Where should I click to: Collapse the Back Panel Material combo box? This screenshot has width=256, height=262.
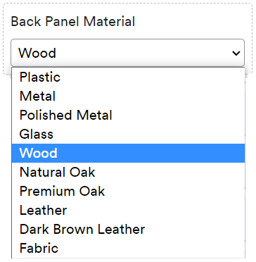click(x=127, y=53)
